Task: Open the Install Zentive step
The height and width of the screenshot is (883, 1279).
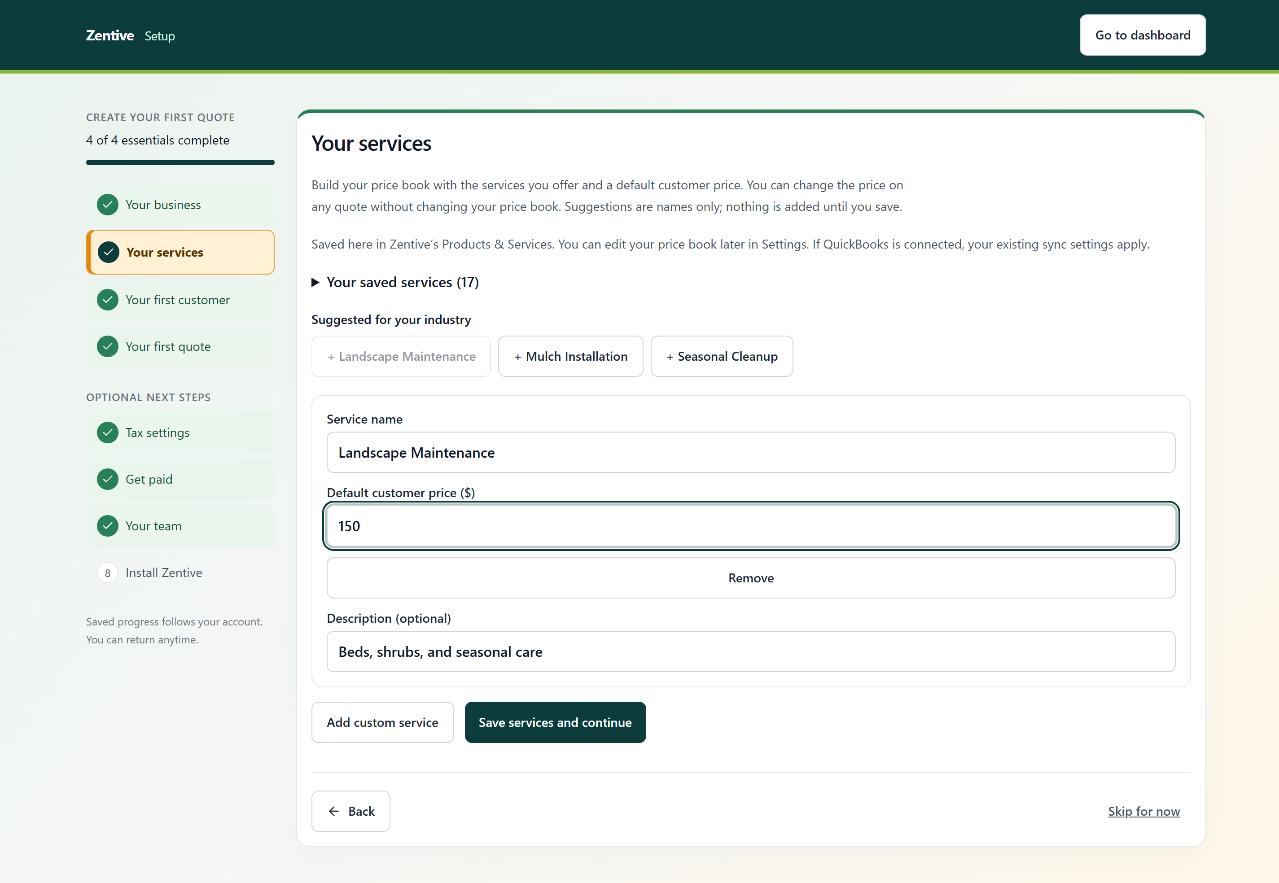Action: pos(180,573)
